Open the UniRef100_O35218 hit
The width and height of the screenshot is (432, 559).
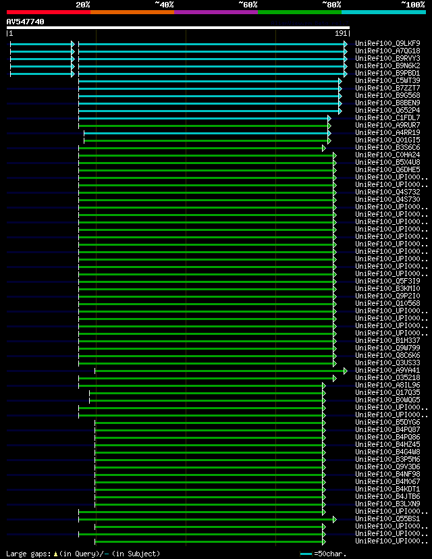[387, 377]
